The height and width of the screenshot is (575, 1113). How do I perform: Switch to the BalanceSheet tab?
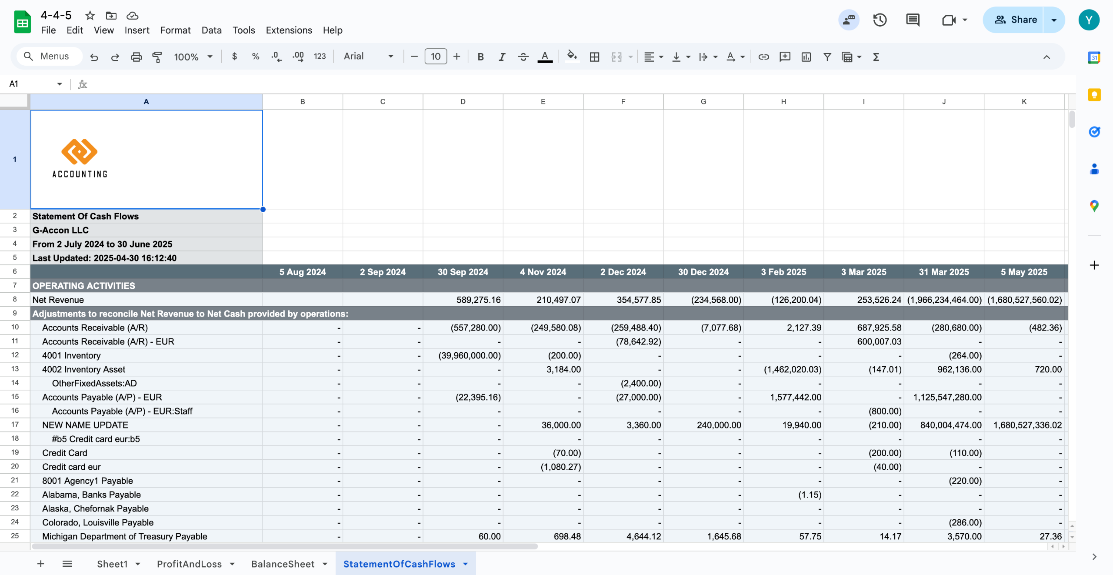(283, 564)
